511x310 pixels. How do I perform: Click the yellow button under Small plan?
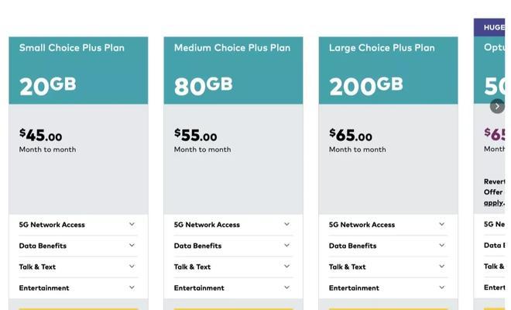pos(78,308)
